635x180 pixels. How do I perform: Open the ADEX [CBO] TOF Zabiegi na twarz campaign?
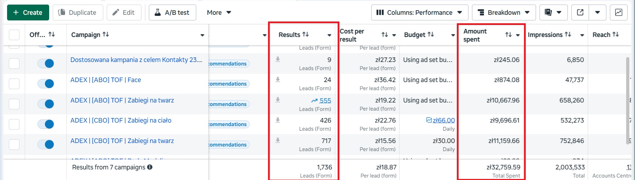[122, 141]
